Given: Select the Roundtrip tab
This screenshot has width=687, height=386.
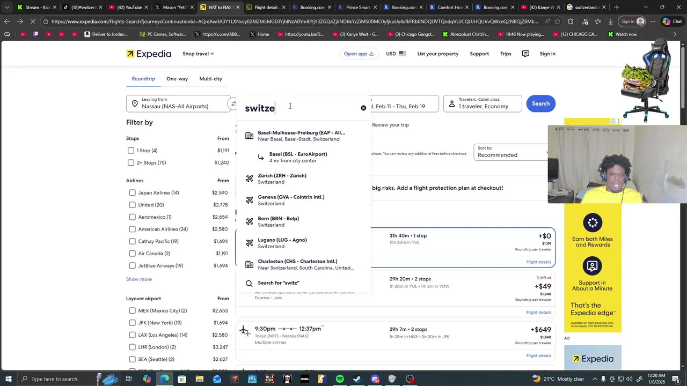Looking at the screenshot, I should click(143, 79).
